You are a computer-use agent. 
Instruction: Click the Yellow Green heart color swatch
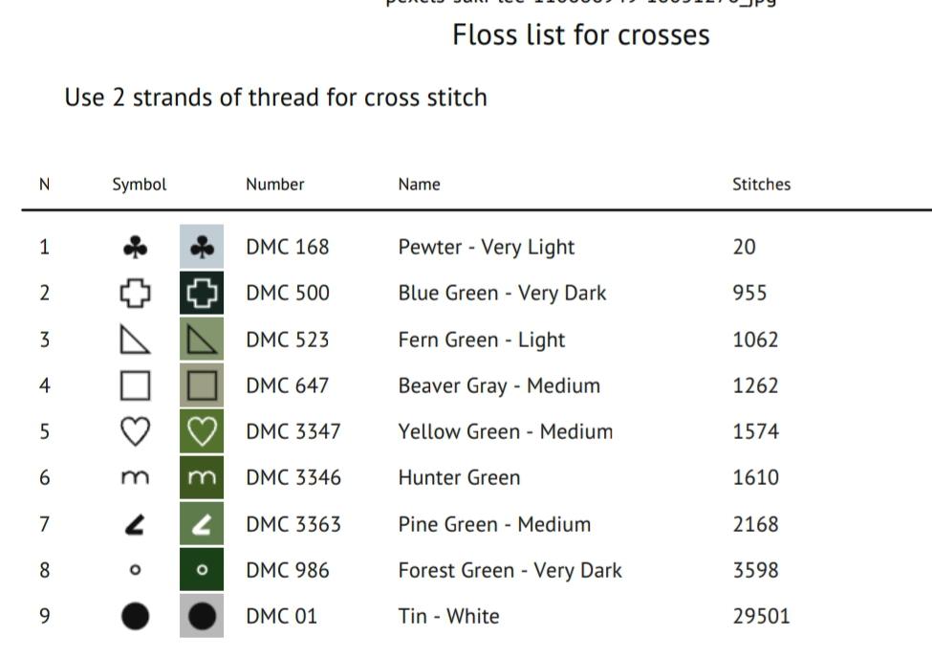[202, 430]
